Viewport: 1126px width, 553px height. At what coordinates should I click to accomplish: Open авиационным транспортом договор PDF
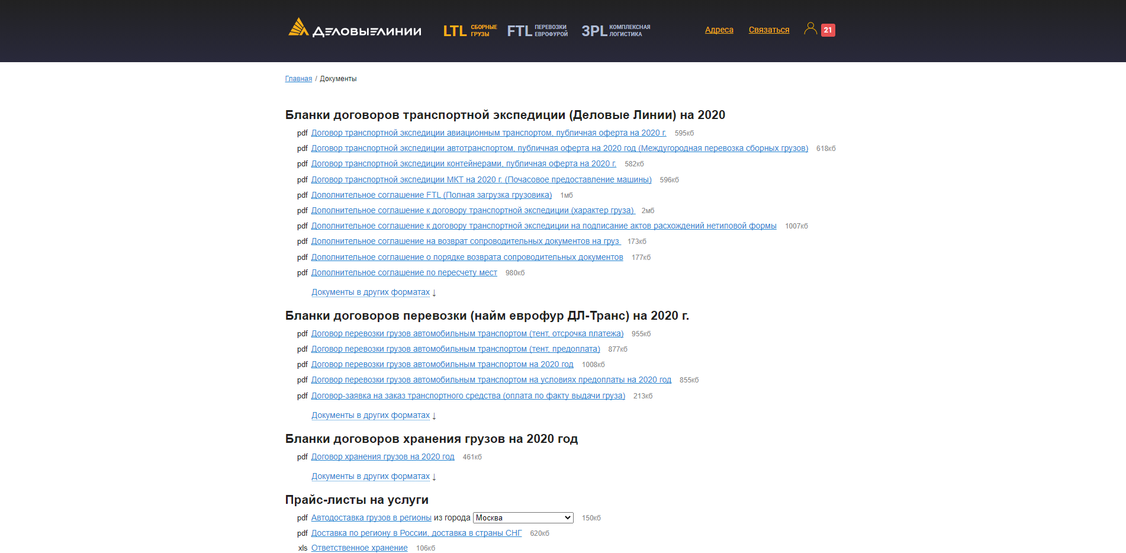[x=488, y=133]
